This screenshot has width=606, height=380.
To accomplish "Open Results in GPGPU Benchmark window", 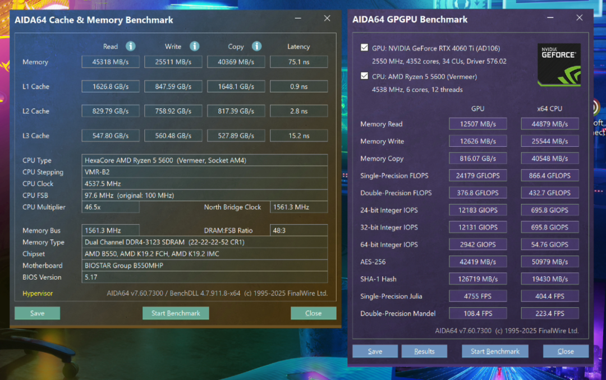I will 424,351.
